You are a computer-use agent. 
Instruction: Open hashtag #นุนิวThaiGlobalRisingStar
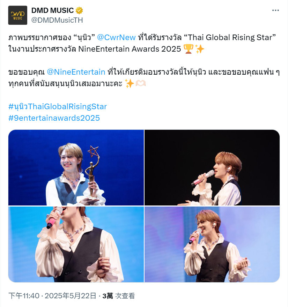pyautogui.click(x=57, y=106)
